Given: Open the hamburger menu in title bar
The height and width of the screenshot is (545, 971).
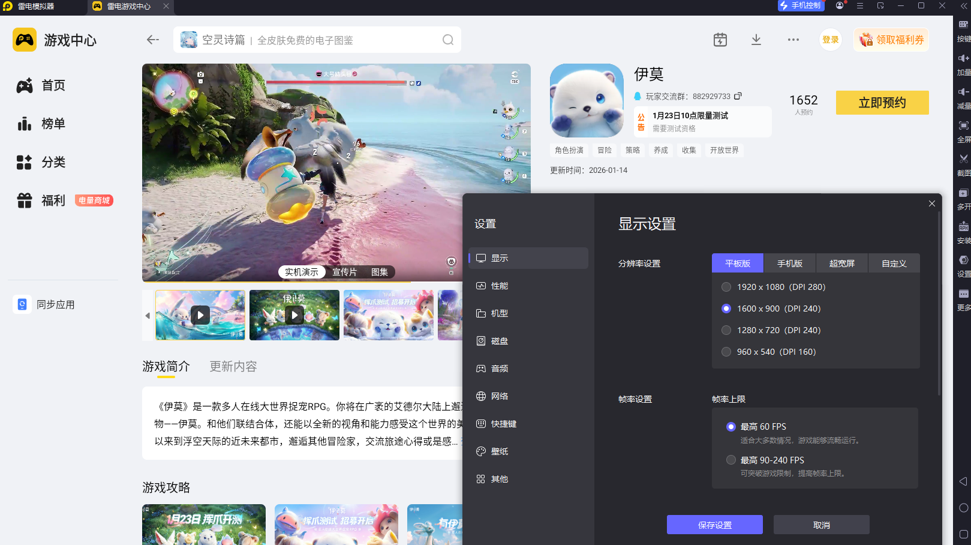Looking at the screenshot, I should click(x=860, y=5).
